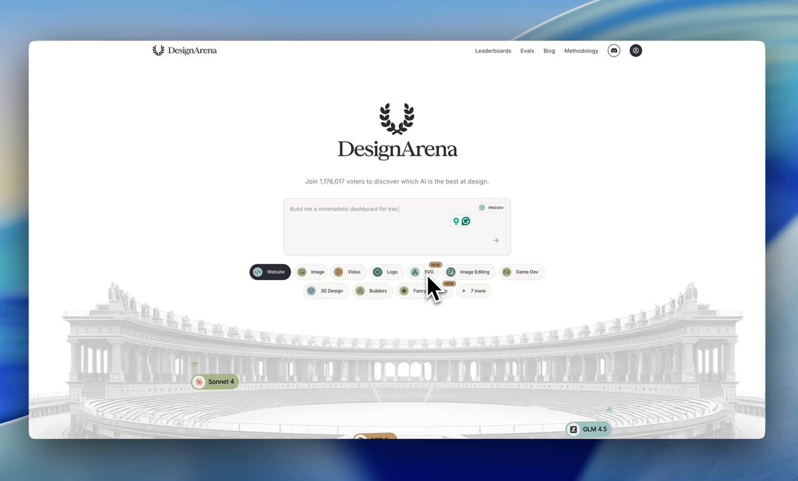Select the Image Editing category chip
Image resolution: width=798 pixels, height=481 pixels.
(x=469, y=272)
